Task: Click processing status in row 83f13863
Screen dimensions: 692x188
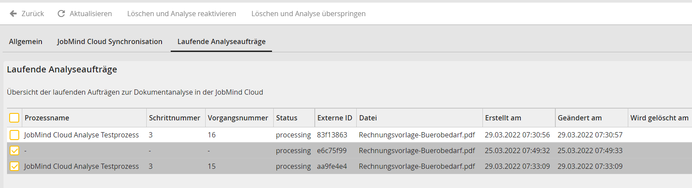Action: click(293, 135)
